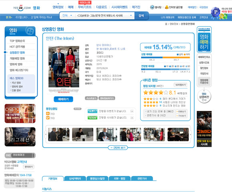Click the film reel icon in sidebar header
Viewport: 232px width, 194px height.
click(x=30, y=31)
